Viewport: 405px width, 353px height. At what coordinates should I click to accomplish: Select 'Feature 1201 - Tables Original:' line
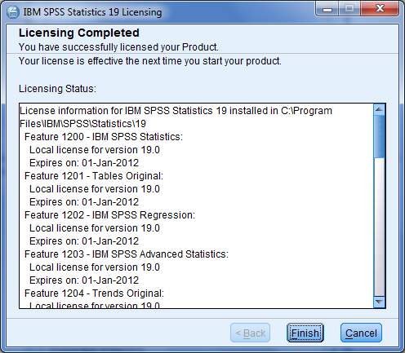(x=94, y=176)
